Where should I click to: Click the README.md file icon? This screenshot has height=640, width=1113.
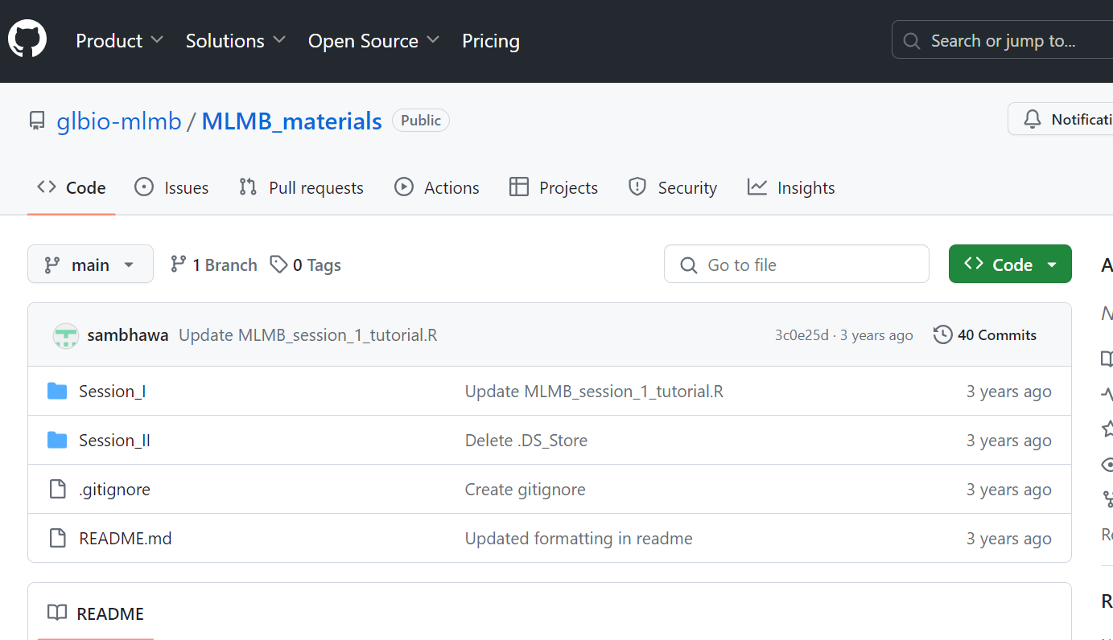tap(57, 539)
